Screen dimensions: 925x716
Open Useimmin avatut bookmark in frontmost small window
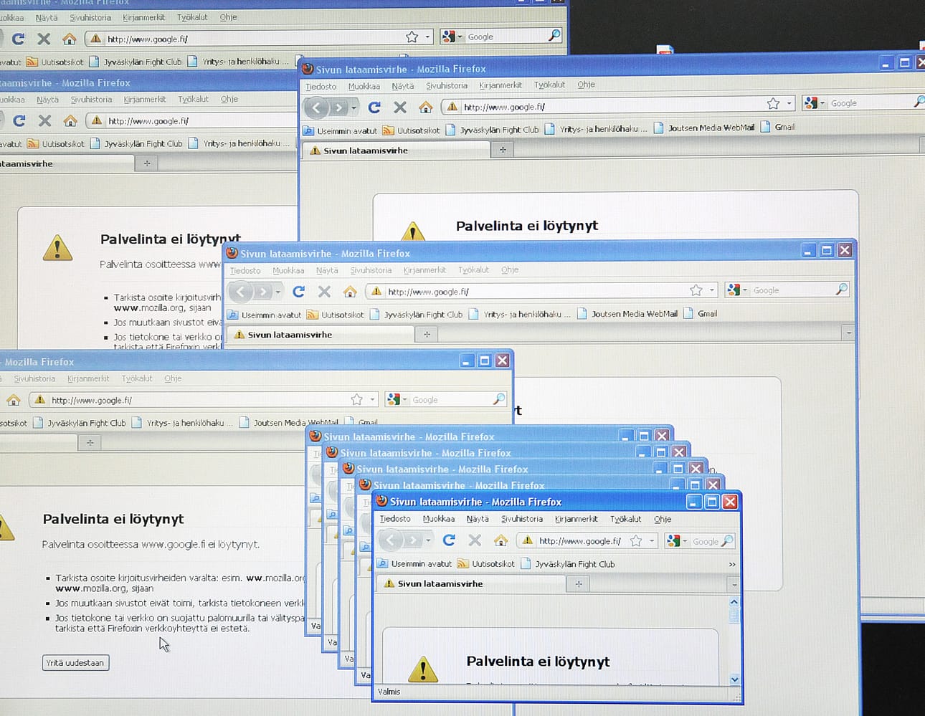point(414,564)
